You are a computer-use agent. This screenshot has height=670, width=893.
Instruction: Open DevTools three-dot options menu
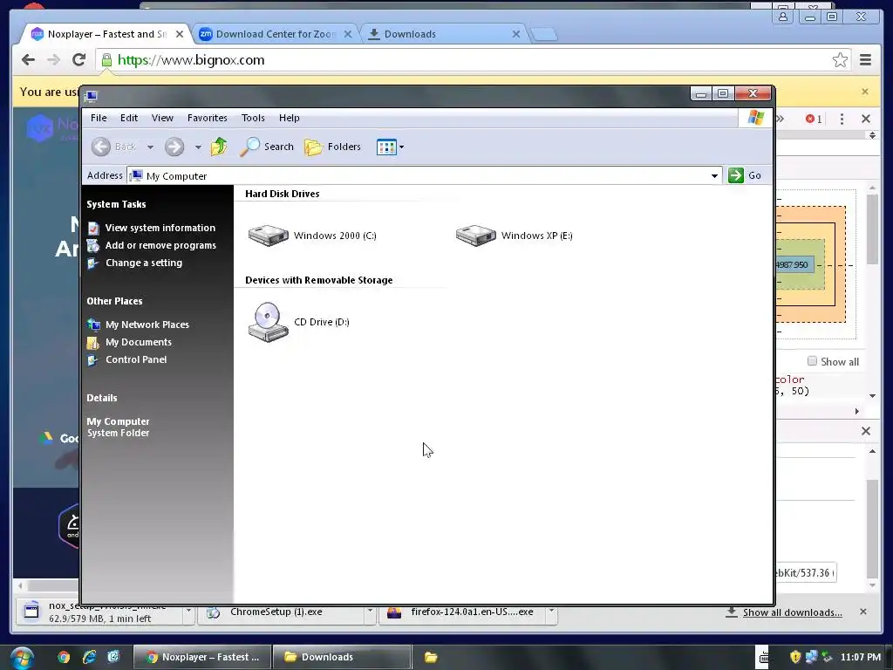tap(842, 119)
